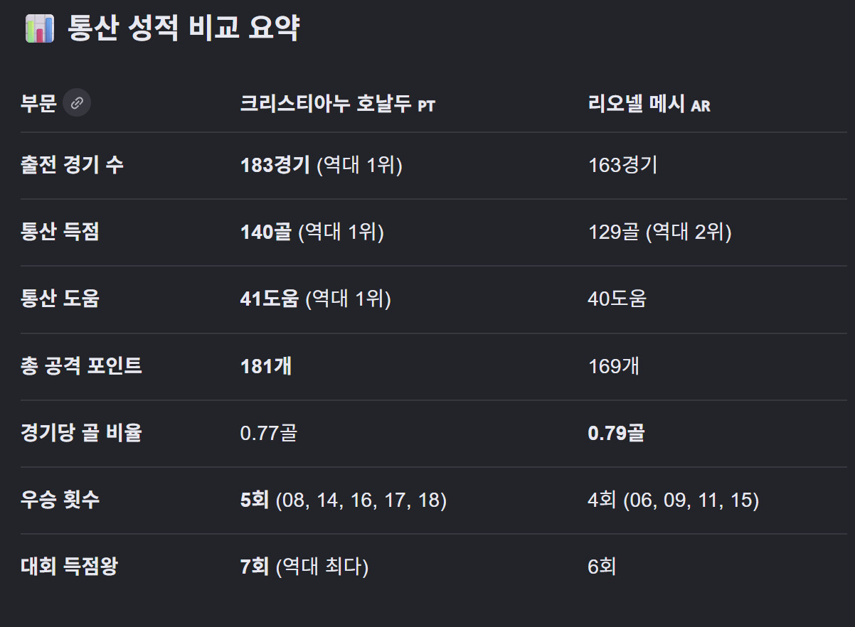Viewport: 855px width, 627px height.
Task: Click the 출전 경기 수 row label
Action: pyautogui.click(x=72, y=165)
